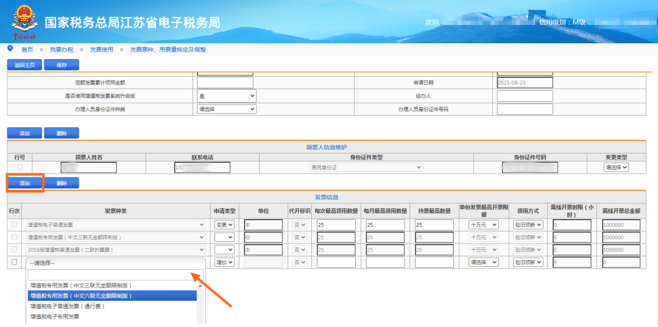The image size is (658, 327).
Task: Click 删除 button above 发票信息
Action: tap(62, 183)
